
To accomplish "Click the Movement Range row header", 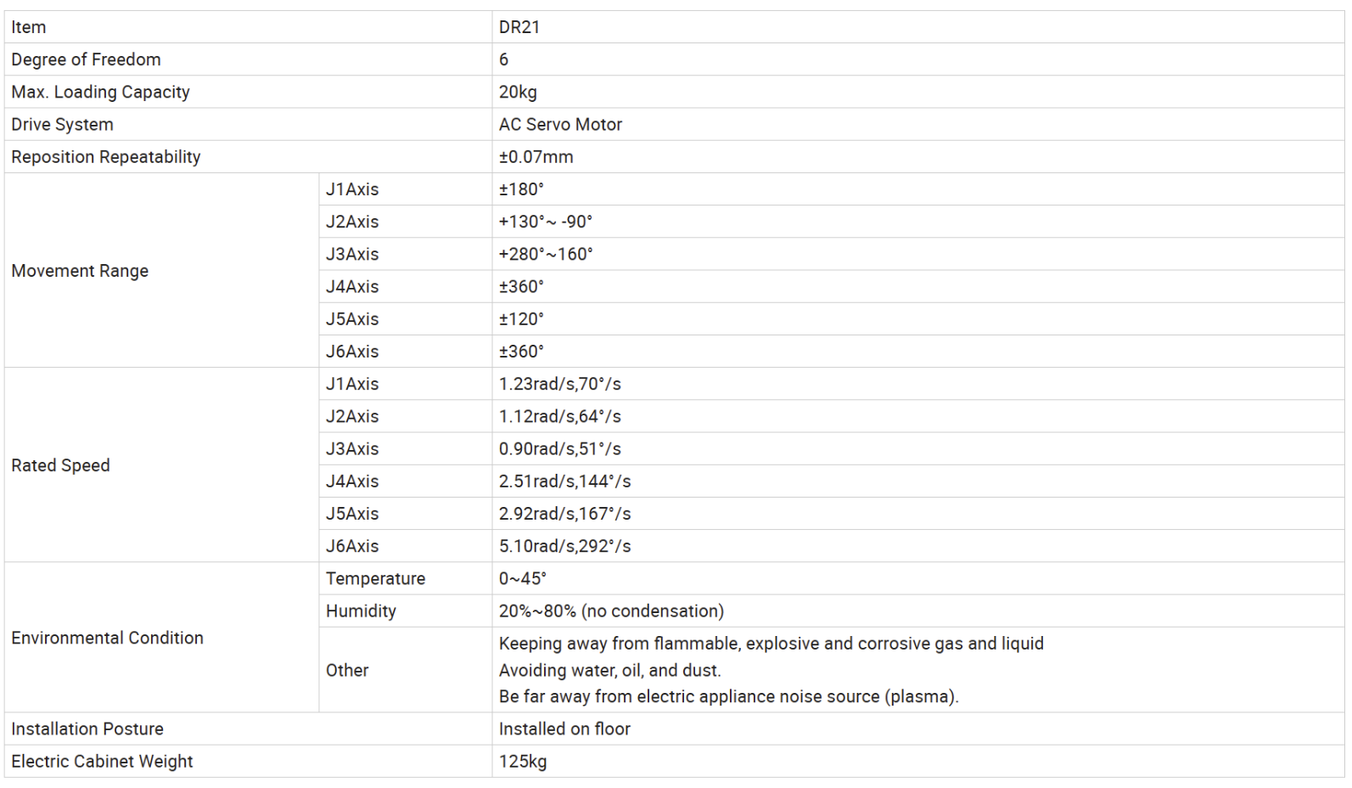I will coord(80,271).
